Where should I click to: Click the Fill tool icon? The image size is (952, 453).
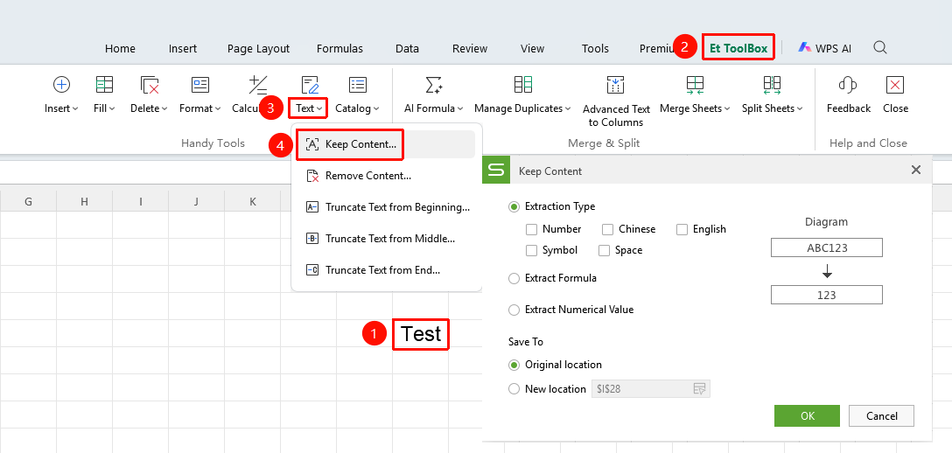tap(104, 84)
